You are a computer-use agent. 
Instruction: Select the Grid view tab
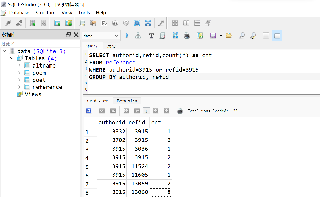pyautogui.click(x=97, y=101)
